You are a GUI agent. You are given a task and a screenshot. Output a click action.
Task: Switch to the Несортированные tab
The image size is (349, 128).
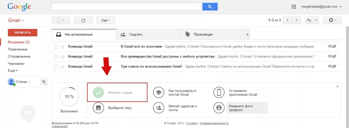click(84, 34)
